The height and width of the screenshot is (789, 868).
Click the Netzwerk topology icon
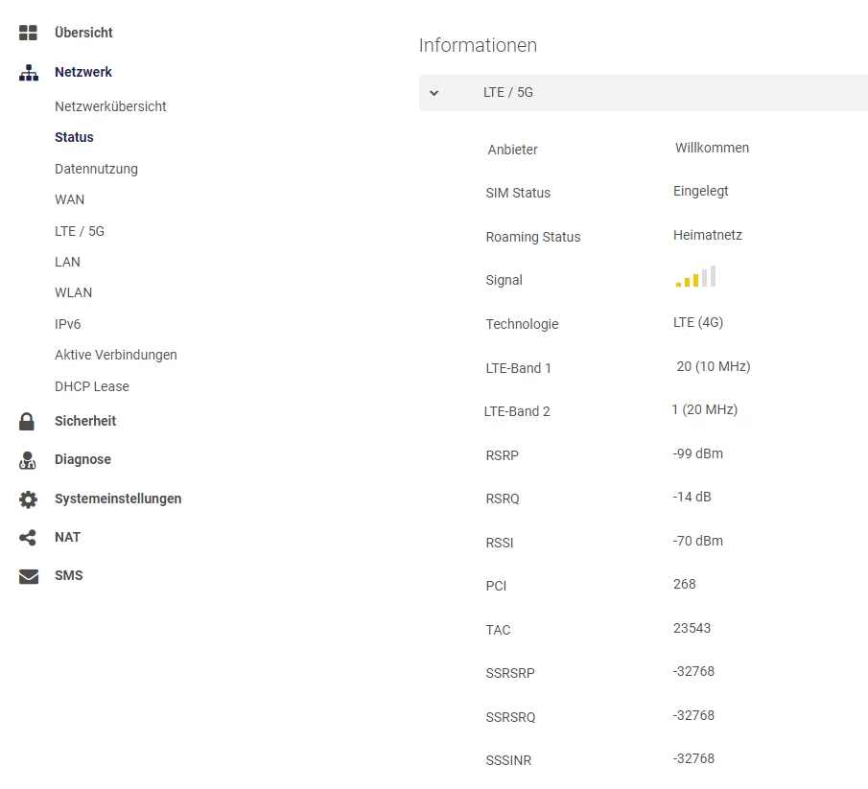[x=28, y=73]
